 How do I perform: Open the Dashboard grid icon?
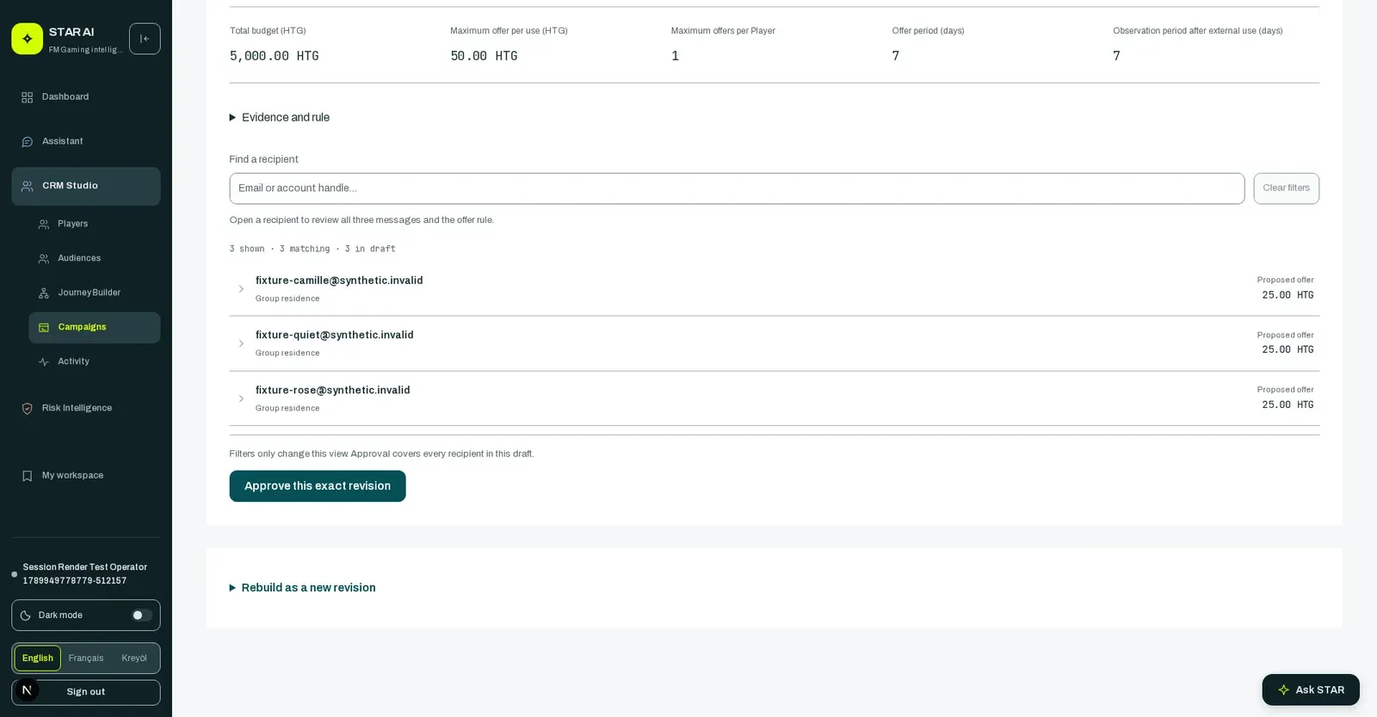click(27, 97)
